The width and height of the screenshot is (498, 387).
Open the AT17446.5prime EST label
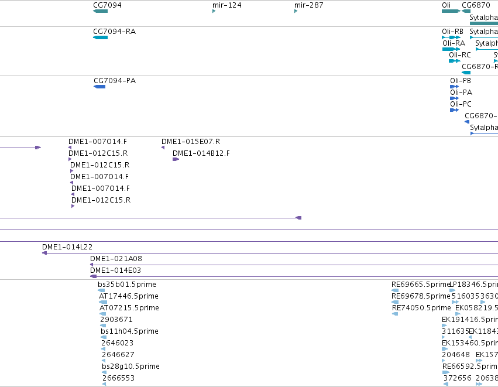coord(129,296)
